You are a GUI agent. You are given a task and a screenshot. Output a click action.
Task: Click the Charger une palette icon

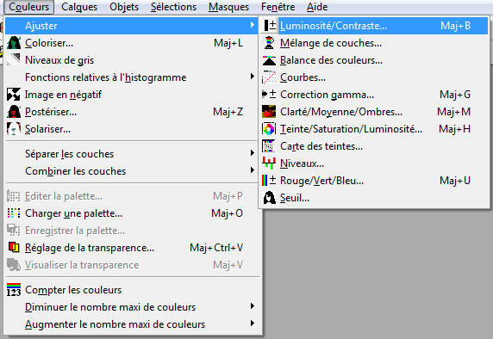tap(14, 213)
